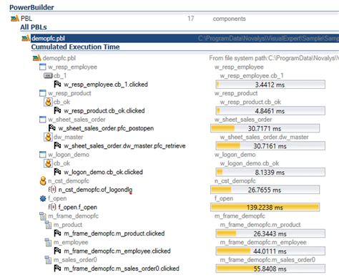Select w_sheet_sales_order.pfc_postopen event

[106, 128]
